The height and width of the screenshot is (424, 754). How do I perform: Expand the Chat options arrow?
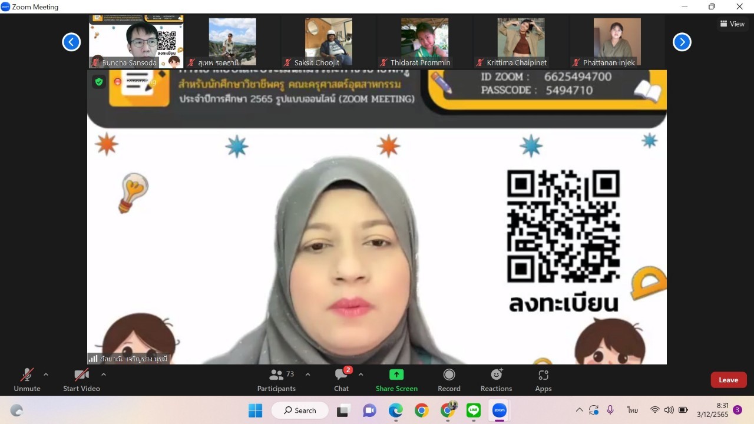[361, 375]
